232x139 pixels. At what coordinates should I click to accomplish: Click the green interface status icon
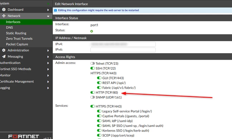pyautogui.click(x=92, y=31)
